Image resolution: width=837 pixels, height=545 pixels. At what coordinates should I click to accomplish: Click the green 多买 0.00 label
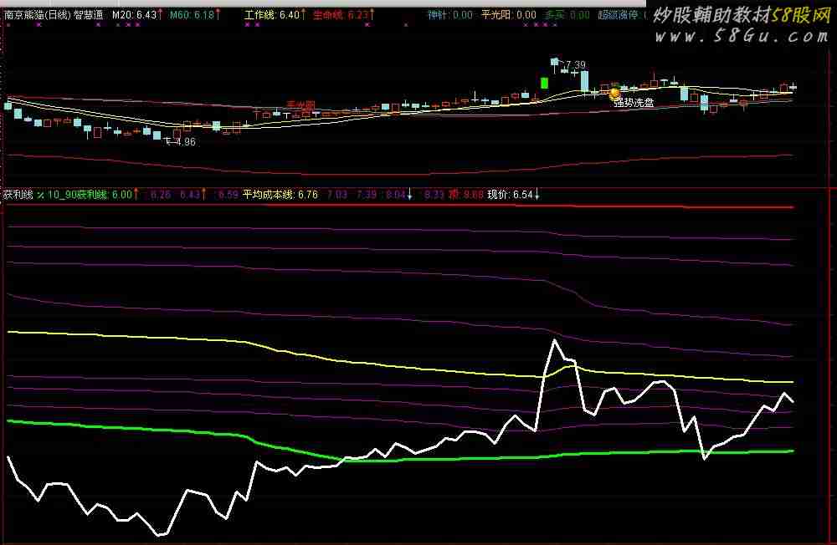tap(567, 15)
